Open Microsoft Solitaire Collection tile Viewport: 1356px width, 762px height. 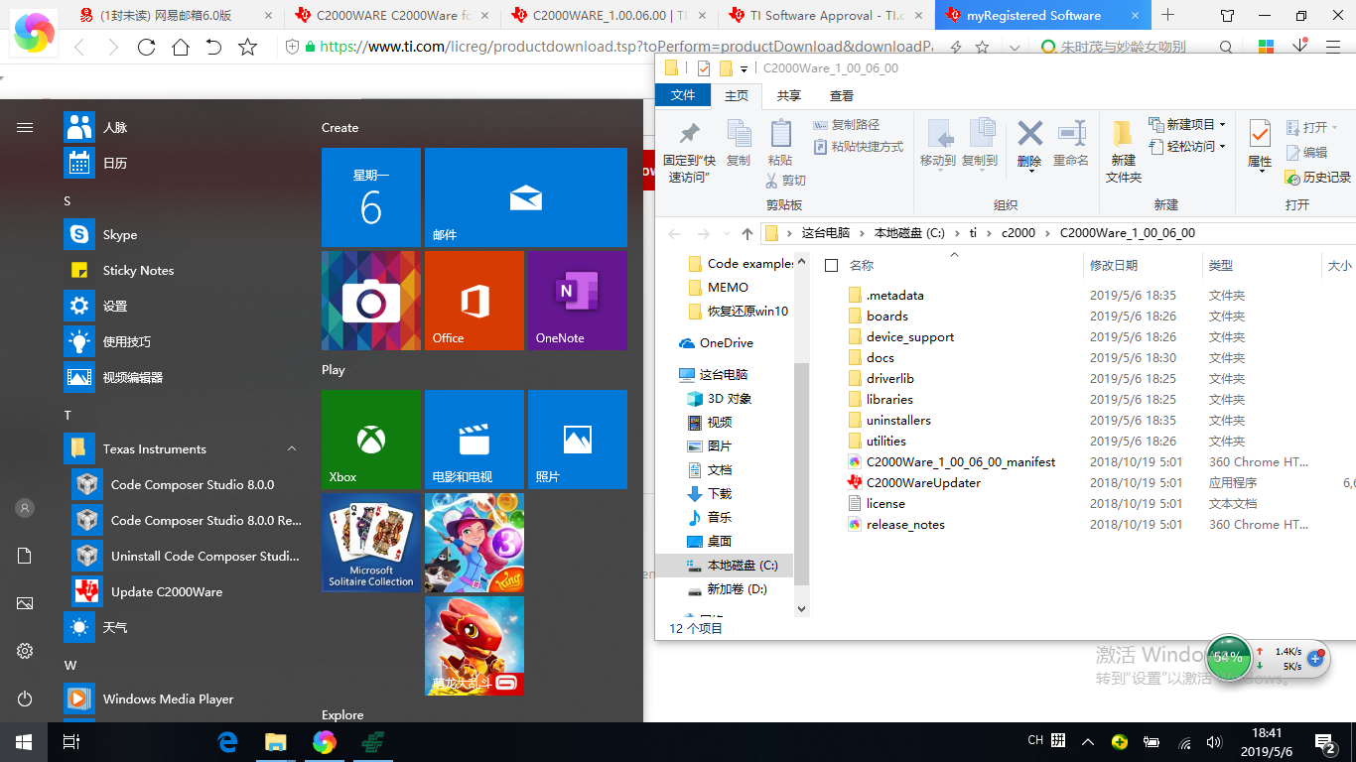370,543
